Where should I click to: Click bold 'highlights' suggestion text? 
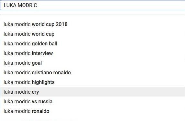pos(43,82)
